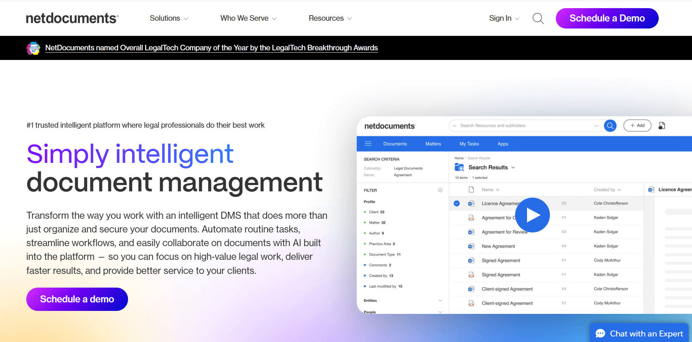This screenshot has height=342, width=692.
Task: Click PDF icon of Kaden Solgar's Signed Agreement
Action: click(x=471, y=275)
